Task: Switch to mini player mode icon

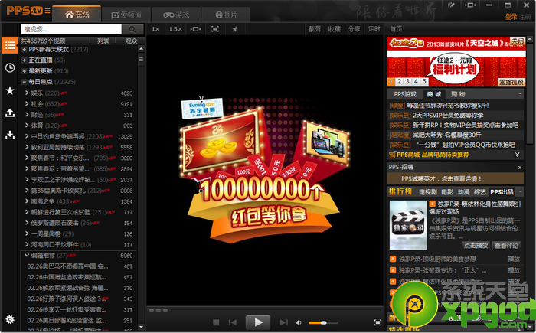Action: click(195, 29)
